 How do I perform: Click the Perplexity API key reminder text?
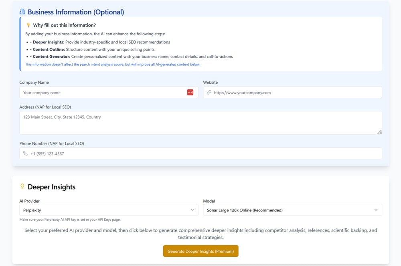[x=70, y=220]
